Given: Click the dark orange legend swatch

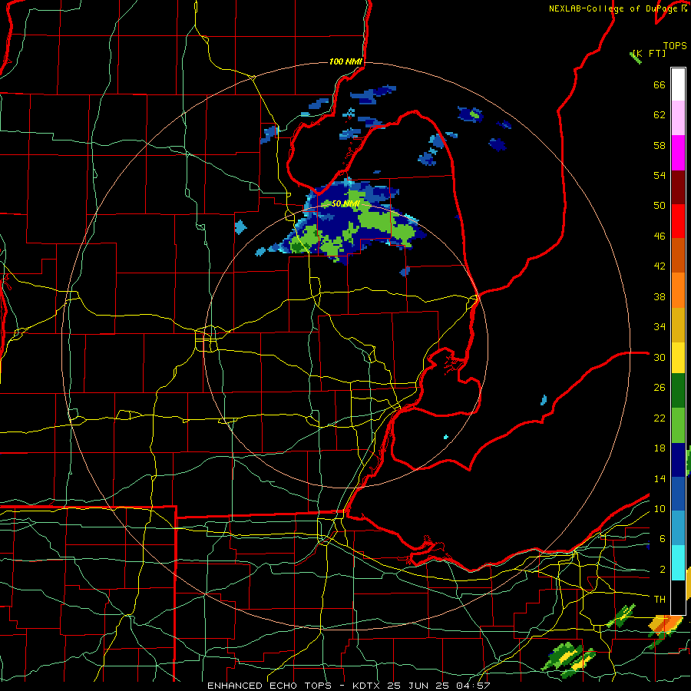Looking at the screenshot, I should click(x=678, y=255).
